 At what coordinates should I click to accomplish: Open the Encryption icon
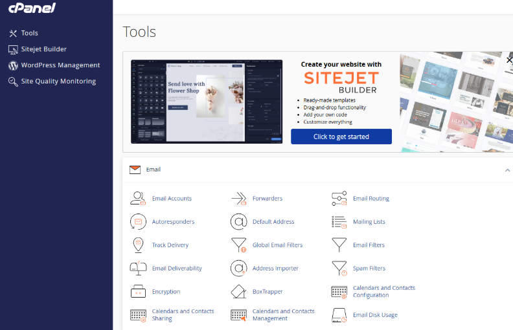[138, 292]
